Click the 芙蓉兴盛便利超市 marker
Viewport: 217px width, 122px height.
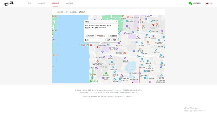[125, 58]
